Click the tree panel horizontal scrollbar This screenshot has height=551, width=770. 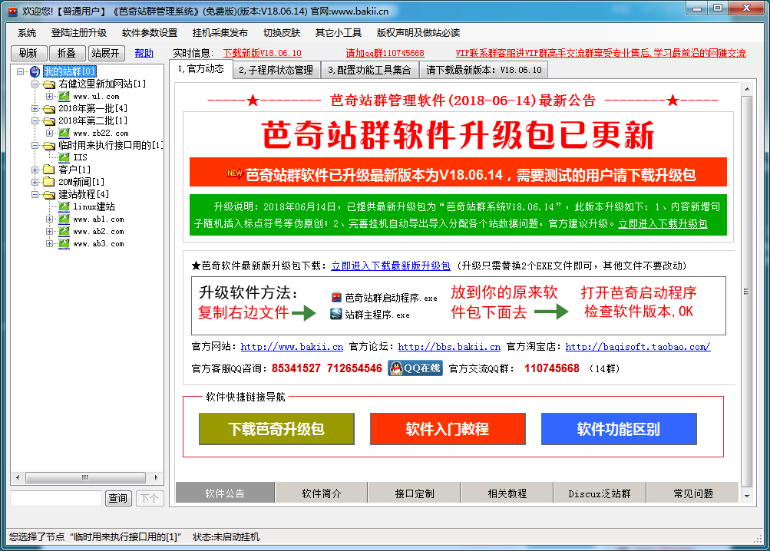click(87, 477)
